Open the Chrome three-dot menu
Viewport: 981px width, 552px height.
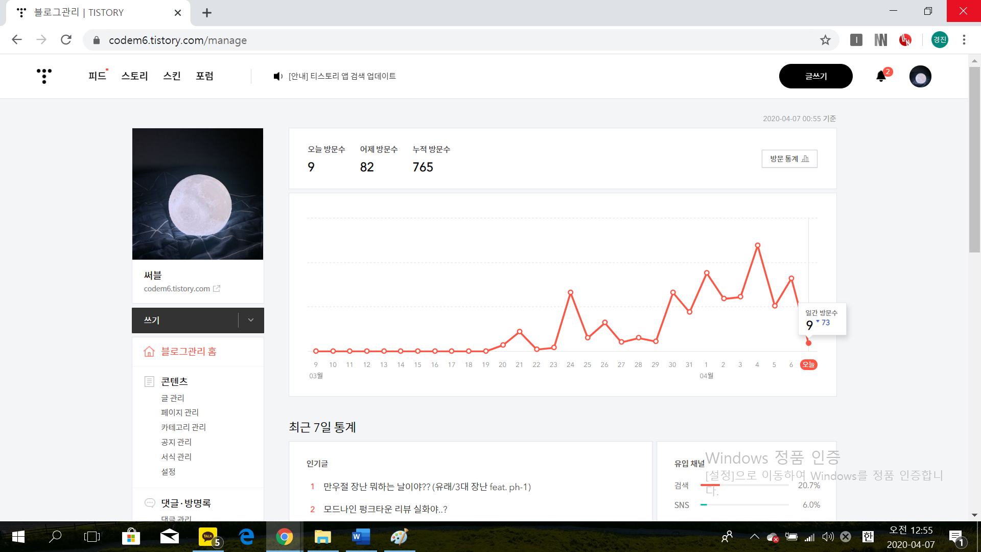tap(964, 40)
